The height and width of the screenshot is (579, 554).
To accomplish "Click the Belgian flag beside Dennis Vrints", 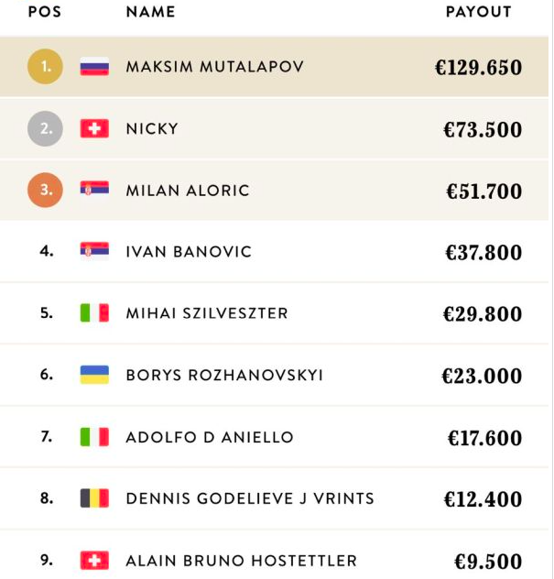I will click(x=94, y=498).
